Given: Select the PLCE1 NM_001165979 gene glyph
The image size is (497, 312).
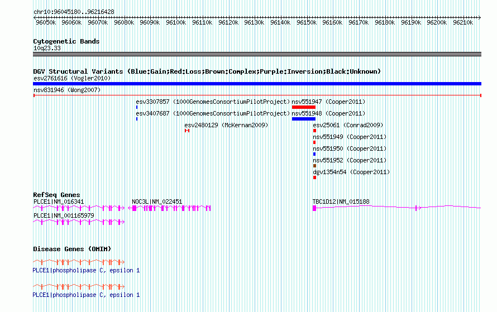Looking at the screenshot, I should click(x=79, y=222).
